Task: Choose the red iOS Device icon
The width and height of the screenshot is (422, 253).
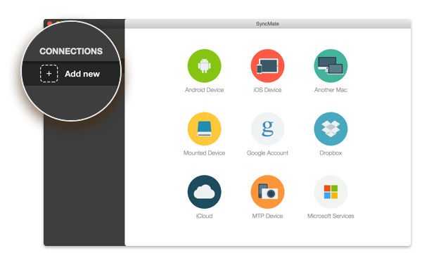Action: tap(267, 65)
